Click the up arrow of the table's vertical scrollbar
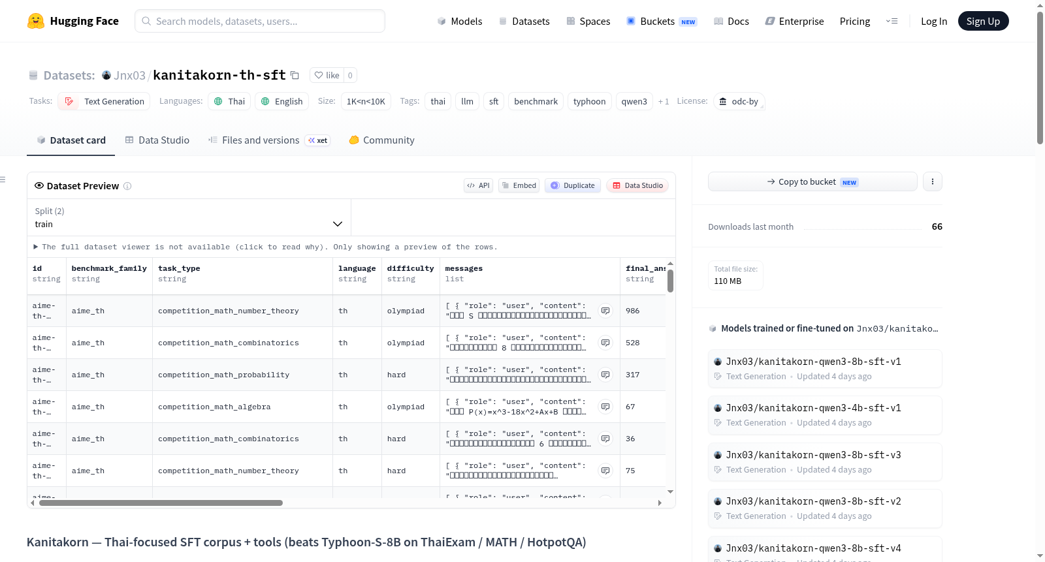 tap(670, 264)
